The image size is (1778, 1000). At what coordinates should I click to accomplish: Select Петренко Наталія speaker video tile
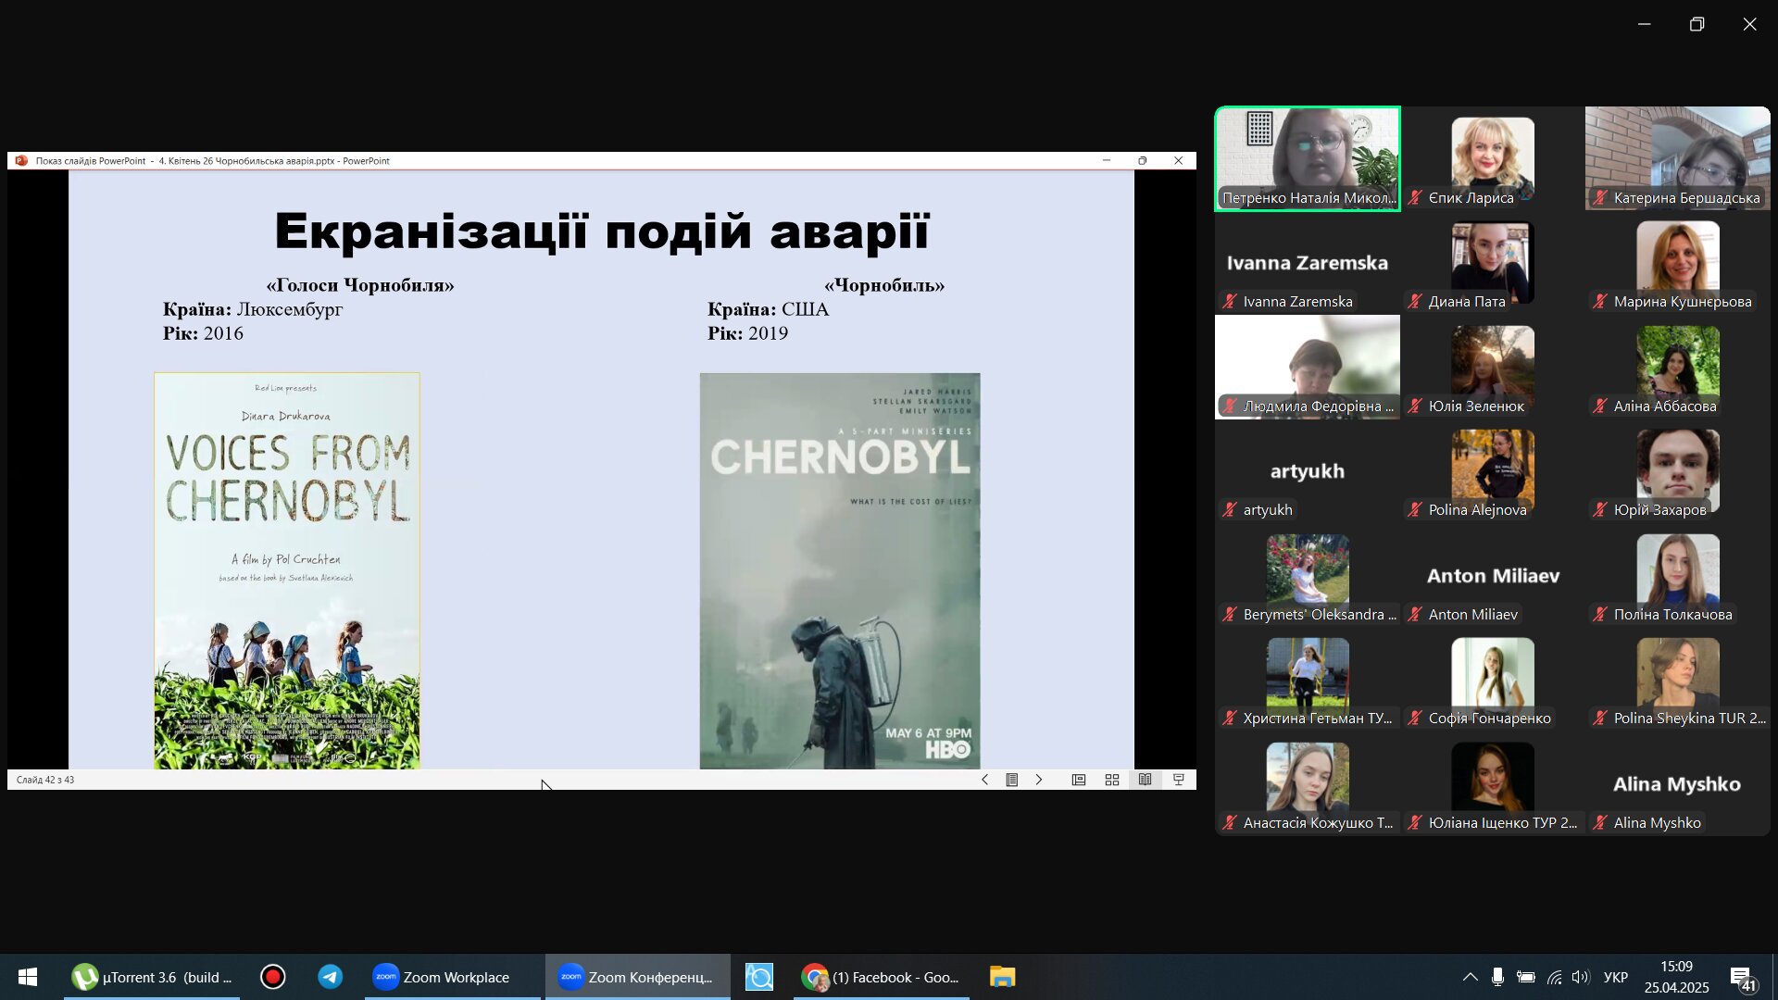1308,158
